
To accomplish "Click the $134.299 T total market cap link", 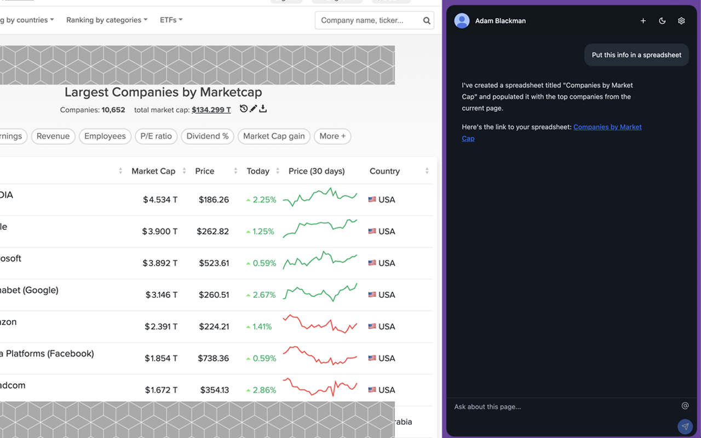I will click(x=211, y=110).
